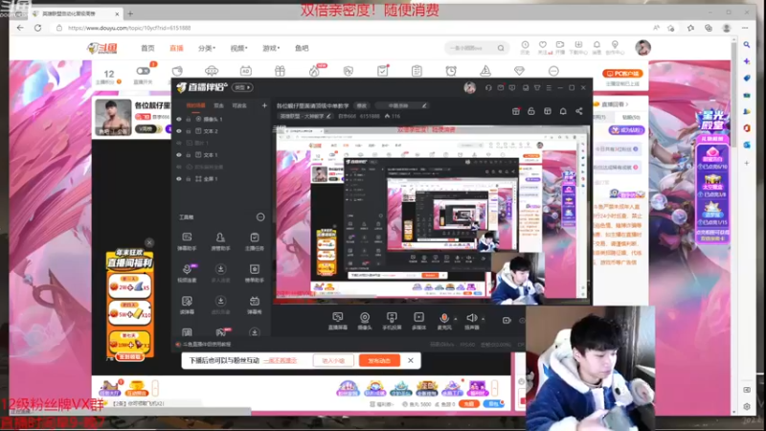This screenshot has height=431, width=766.
Task: Open the 房管助手 tool in toolbox
Action: (x=220, y=241)
